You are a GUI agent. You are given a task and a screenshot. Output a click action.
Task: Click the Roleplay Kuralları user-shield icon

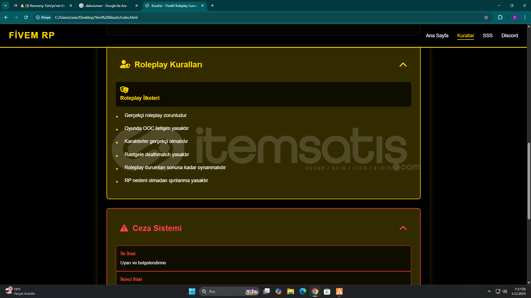(125, 64)
